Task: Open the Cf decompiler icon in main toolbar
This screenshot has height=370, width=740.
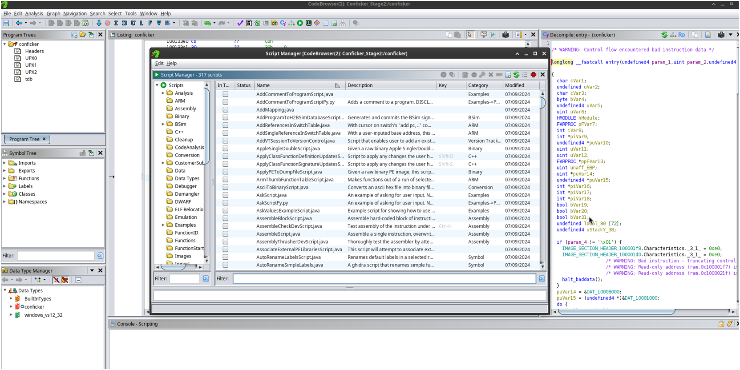Action: click(x=283, y=23)
